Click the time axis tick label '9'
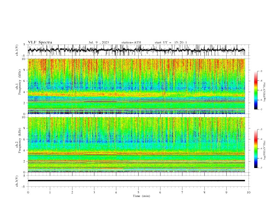The image size is (280, 216). tap(226, 192)
